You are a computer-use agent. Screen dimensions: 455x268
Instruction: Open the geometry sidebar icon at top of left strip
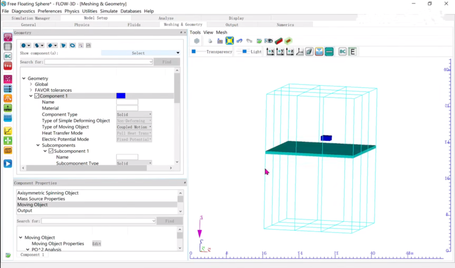[8, 37]
